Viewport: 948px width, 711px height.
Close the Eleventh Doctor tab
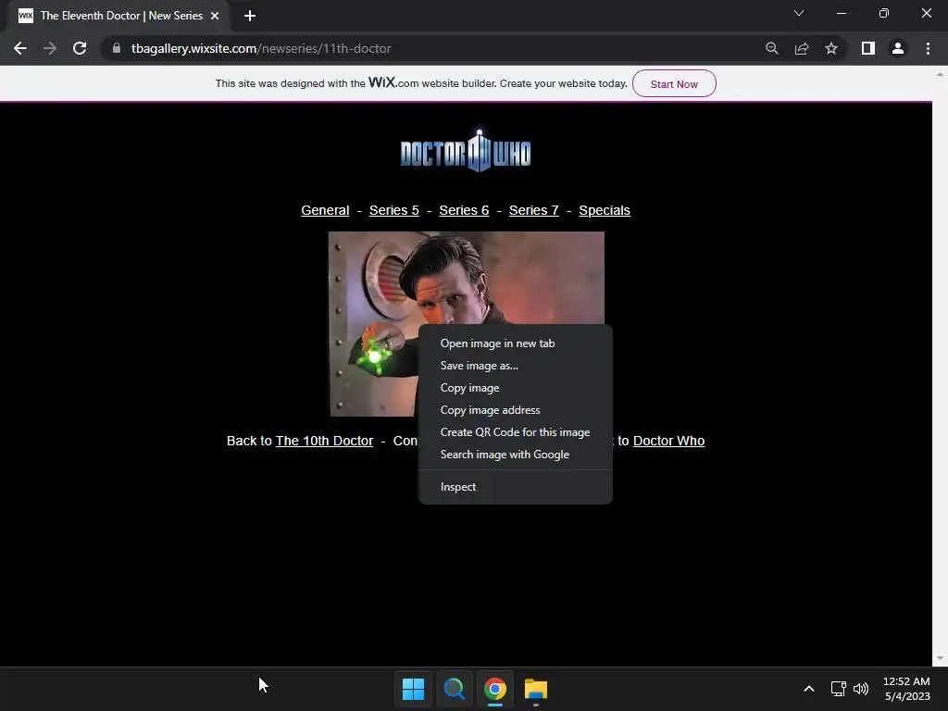point(215,16)
